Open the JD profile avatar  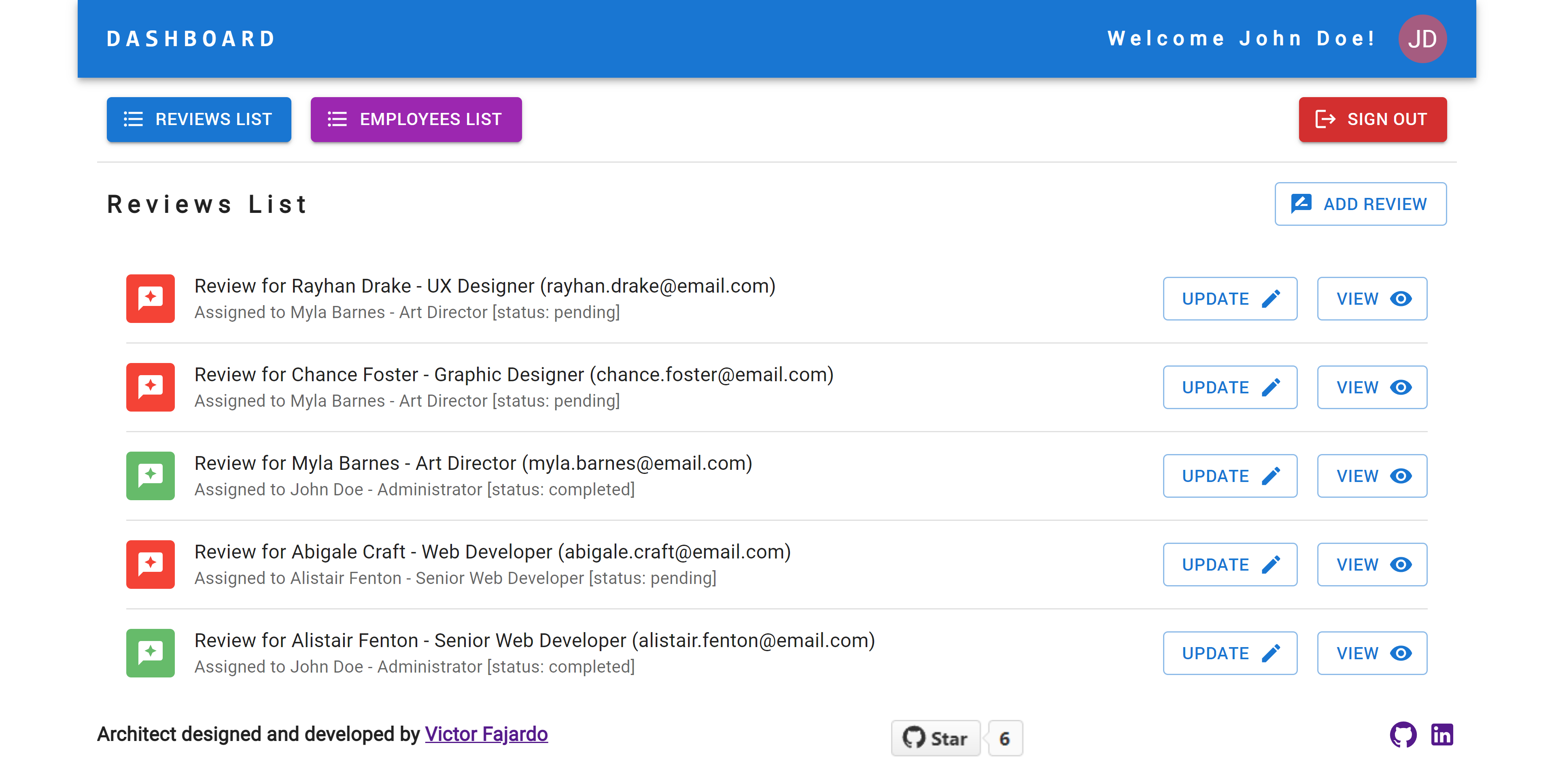1422,38
